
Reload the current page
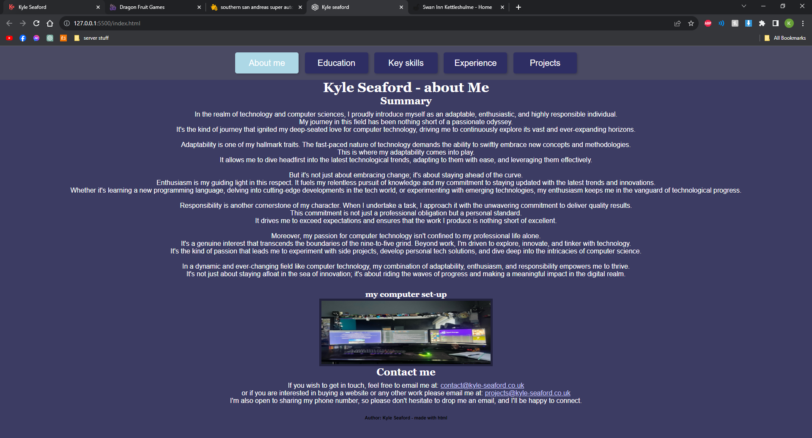(x=36, y=23)
